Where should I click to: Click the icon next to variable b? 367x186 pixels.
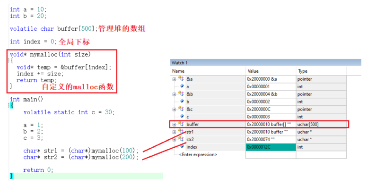click(182, 101)
